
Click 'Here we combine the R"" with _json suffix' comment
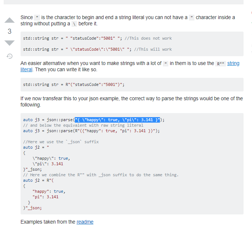tap(101, 175)
